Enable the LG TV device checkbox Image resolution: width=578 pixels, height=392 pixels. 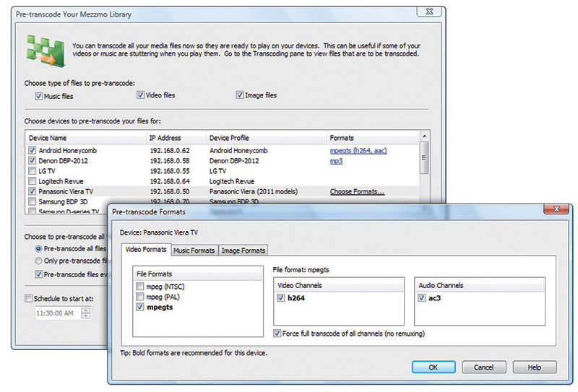(32, 171)
